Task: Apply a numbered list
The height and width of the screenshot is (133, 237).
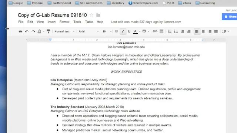Action: pyautogui.click(x=170, y=31)
